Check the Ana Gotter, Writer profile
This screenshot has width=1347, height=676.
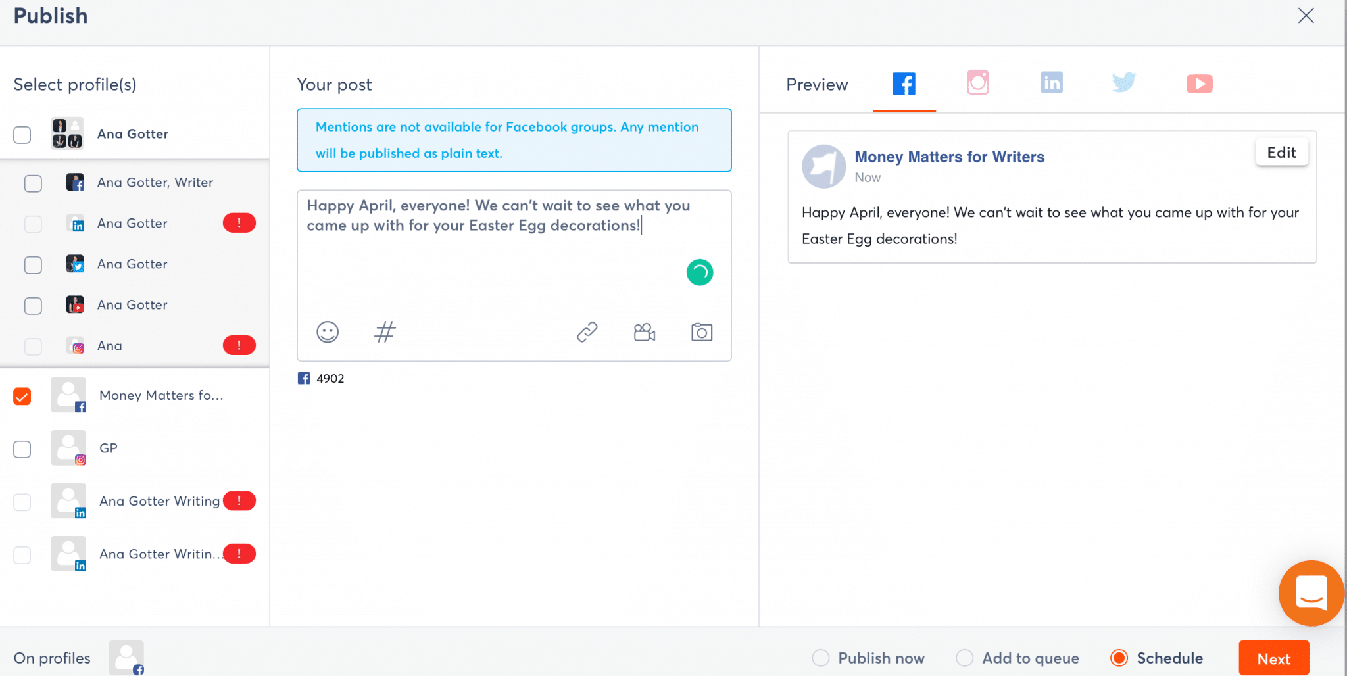(x=33, y=183)
